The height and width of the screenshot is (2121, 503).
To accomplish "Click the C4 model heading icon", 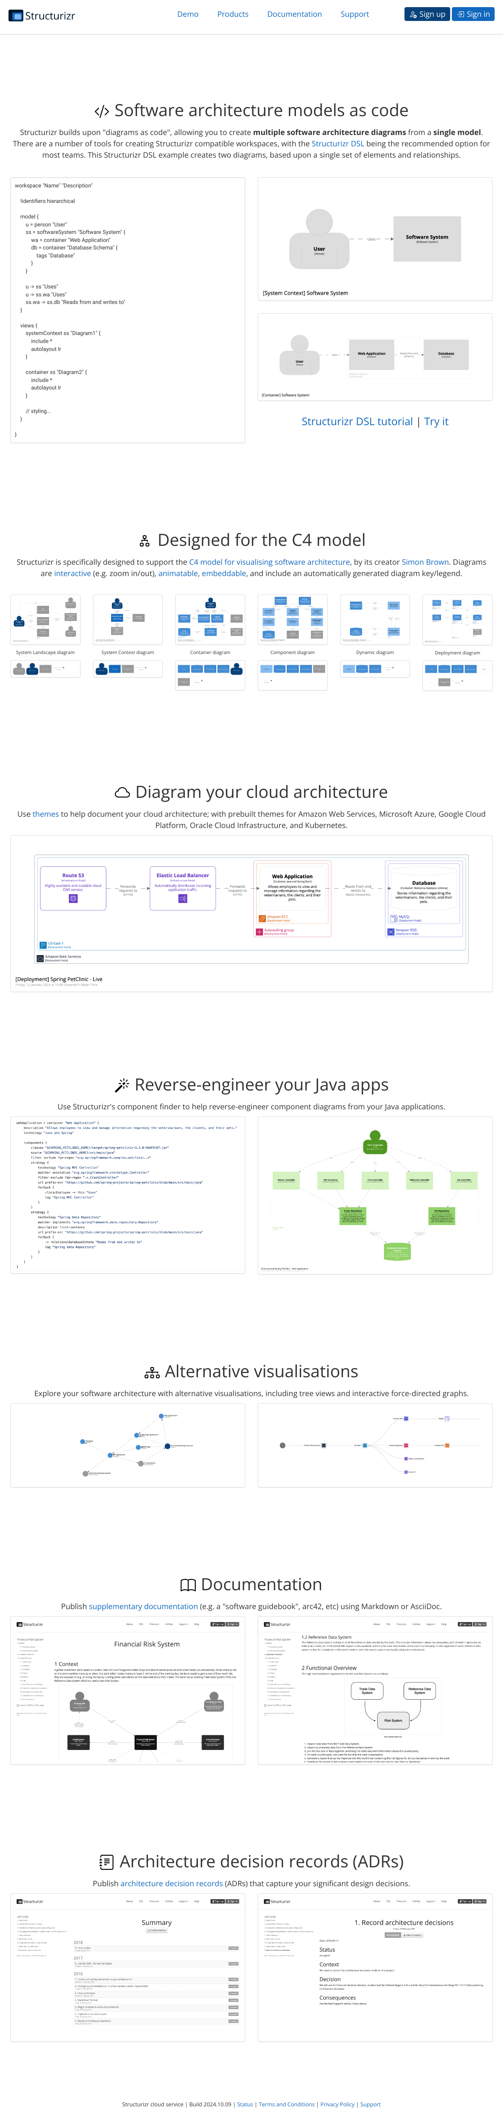I will (145, 541).
